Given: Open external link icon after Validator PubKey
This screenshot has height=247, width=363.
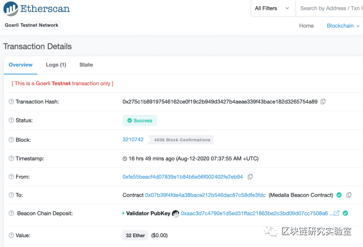Looking at the screenshot, I should click(x=337, y=213).
